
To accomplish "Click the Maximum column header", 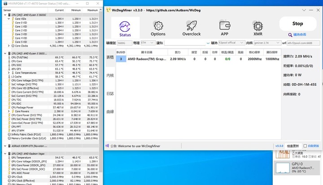I will pyautogui.click(x=90, y=10).
